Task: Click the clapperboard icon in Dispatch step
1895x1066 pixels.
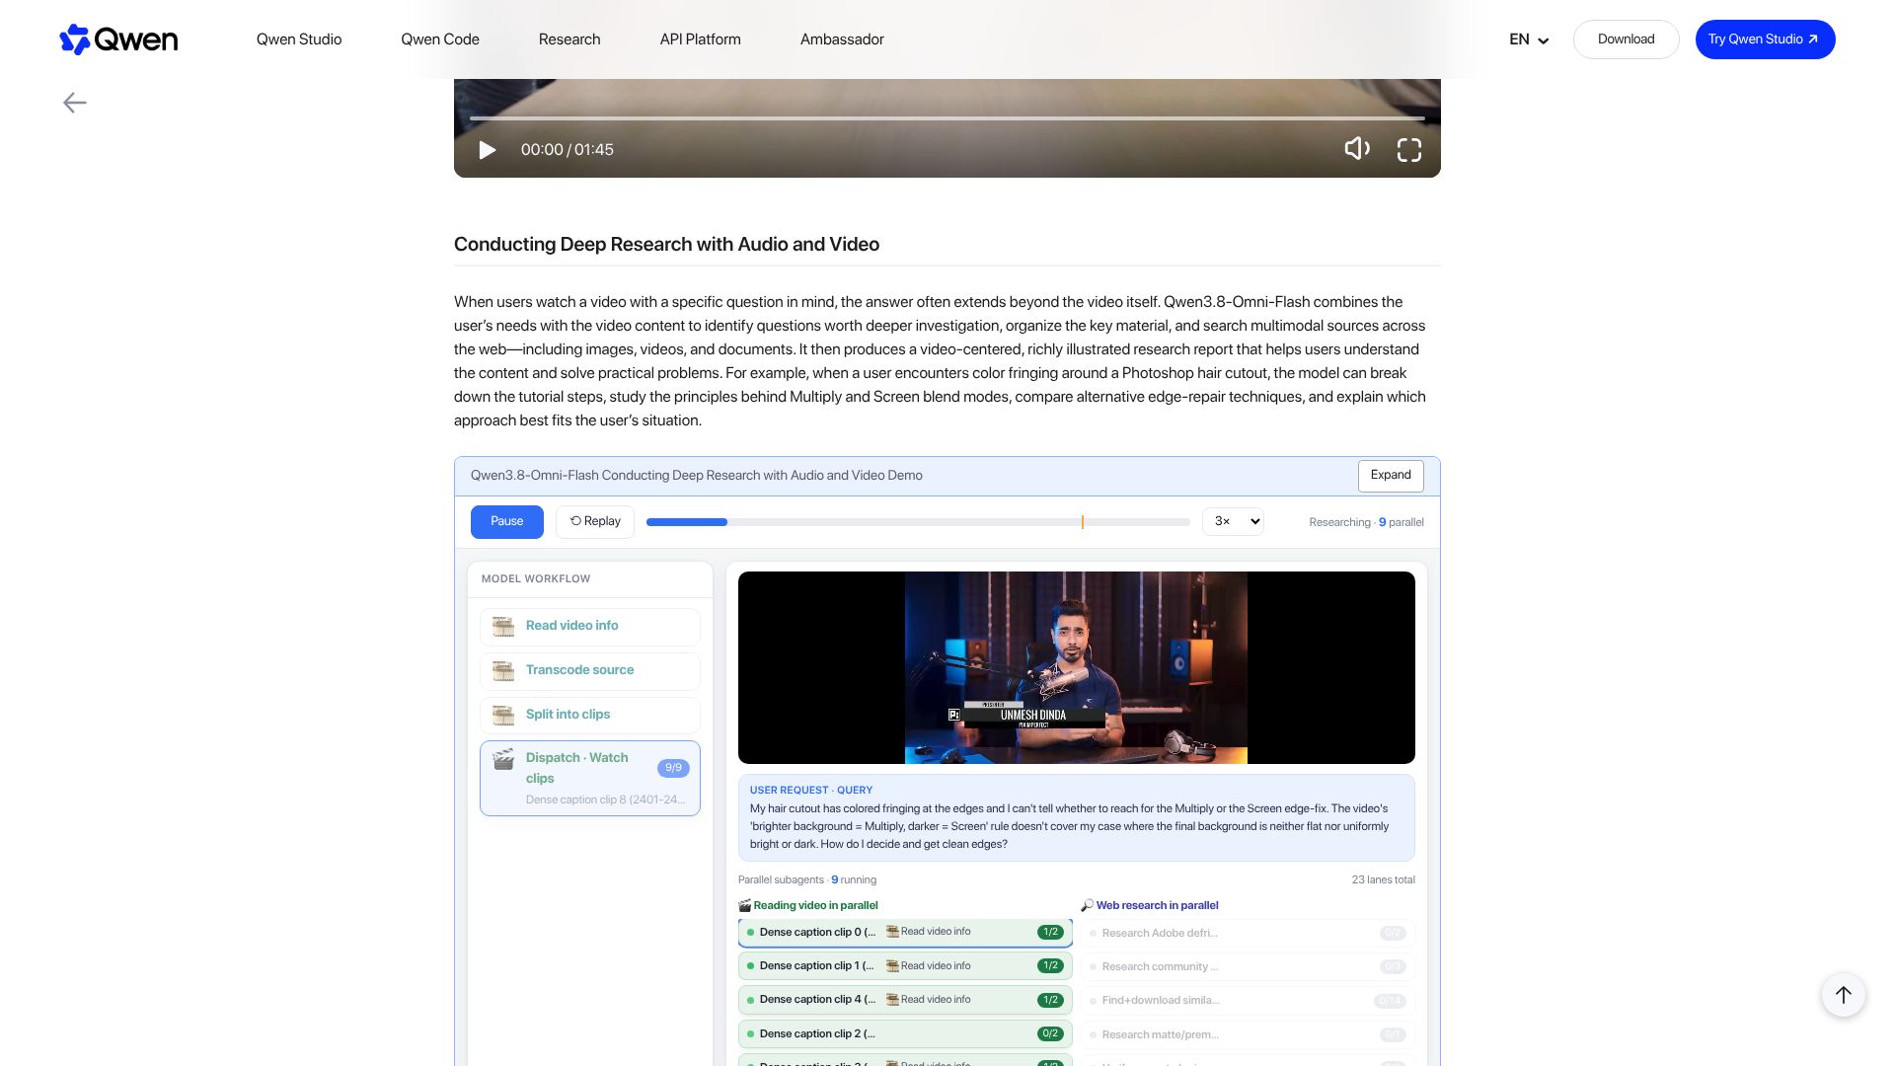Action: 503,759
